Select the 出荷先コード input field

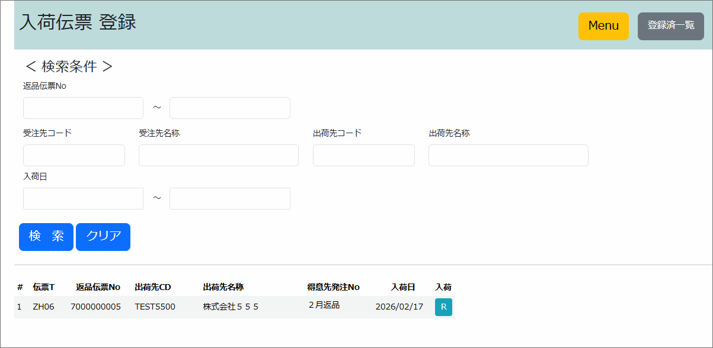(x=363, y=155)
